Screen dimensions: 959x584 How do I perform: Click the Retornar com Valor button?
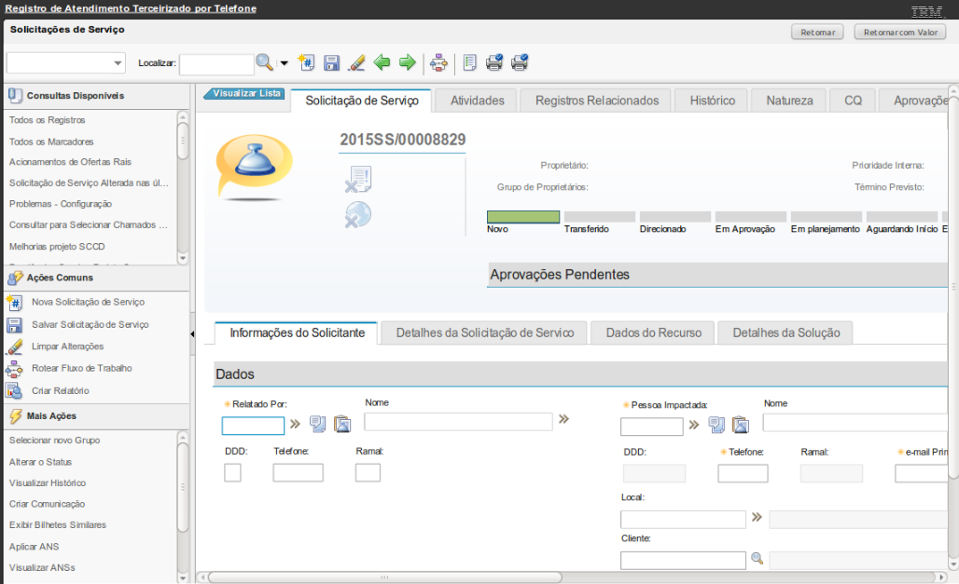pos(899,33)
